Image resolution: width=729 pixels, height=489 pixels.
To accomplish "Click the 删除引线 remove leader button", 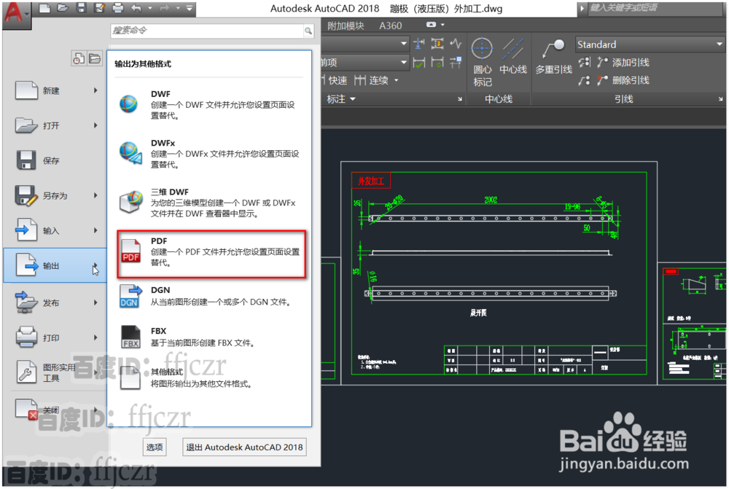I will tap(623, 80).
